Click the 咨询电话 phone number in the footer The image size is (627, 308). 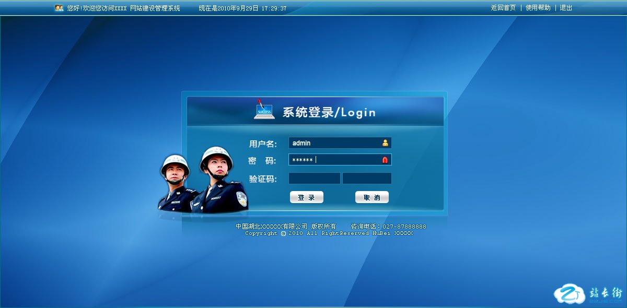tap(404, 227)
